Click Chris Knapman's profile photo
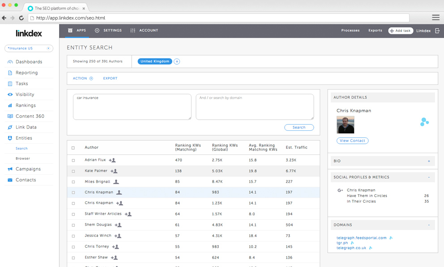The image size is (444, 267). (345, 125)
